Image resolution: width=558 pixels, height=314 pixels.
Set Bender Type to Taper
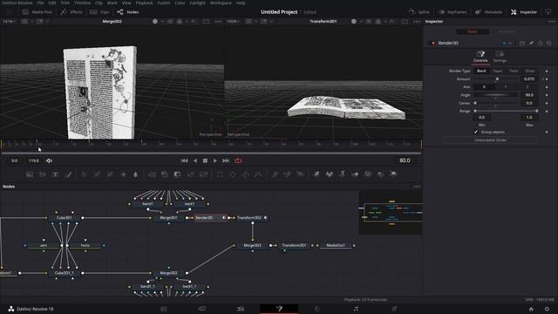pos(498,71)
